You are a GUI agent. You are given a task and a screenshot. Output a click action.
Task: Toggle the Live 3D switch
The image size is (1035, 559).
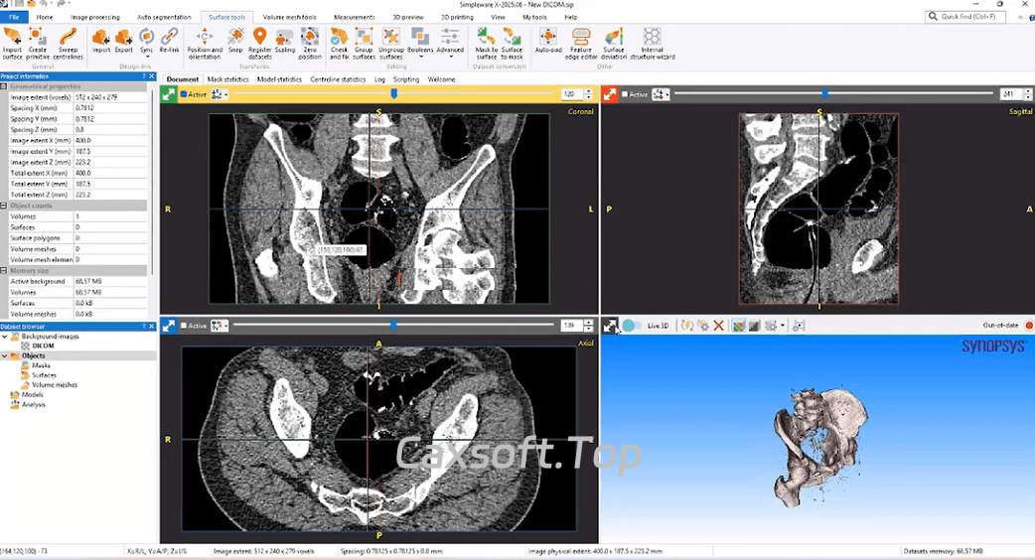click(x=632, y=326)
